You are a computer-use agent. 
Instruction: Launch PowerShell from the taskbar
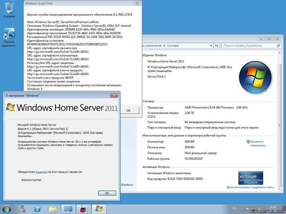38,209
